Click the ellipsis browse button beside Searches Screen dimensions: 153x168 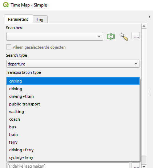[136, 36]
